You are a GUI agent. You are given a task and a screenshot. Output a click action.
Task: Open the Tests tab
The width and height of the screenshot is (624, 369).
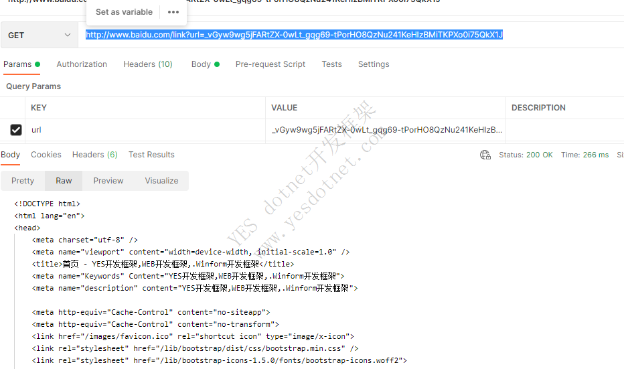331,64
